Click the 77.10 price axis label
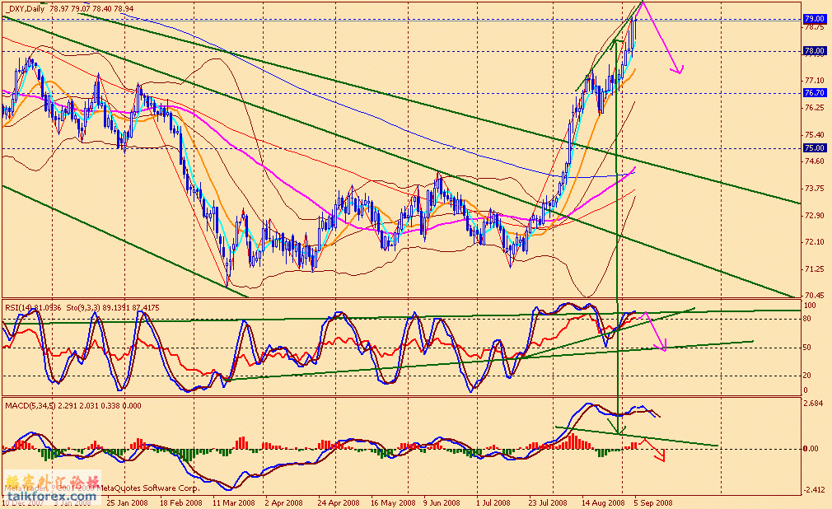The height and width of the screenshot is (509, 832). click(815, 81)
